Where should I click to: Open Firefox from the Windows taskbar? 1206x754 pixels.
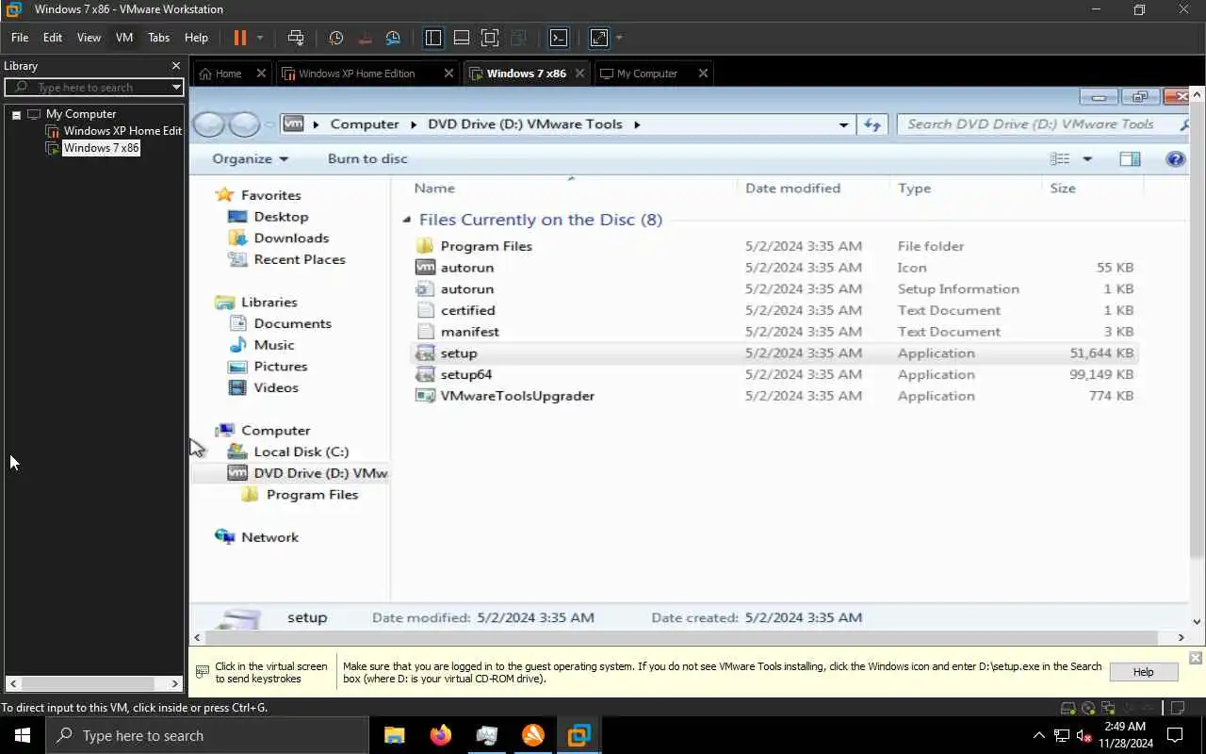(x=440, y=735)
